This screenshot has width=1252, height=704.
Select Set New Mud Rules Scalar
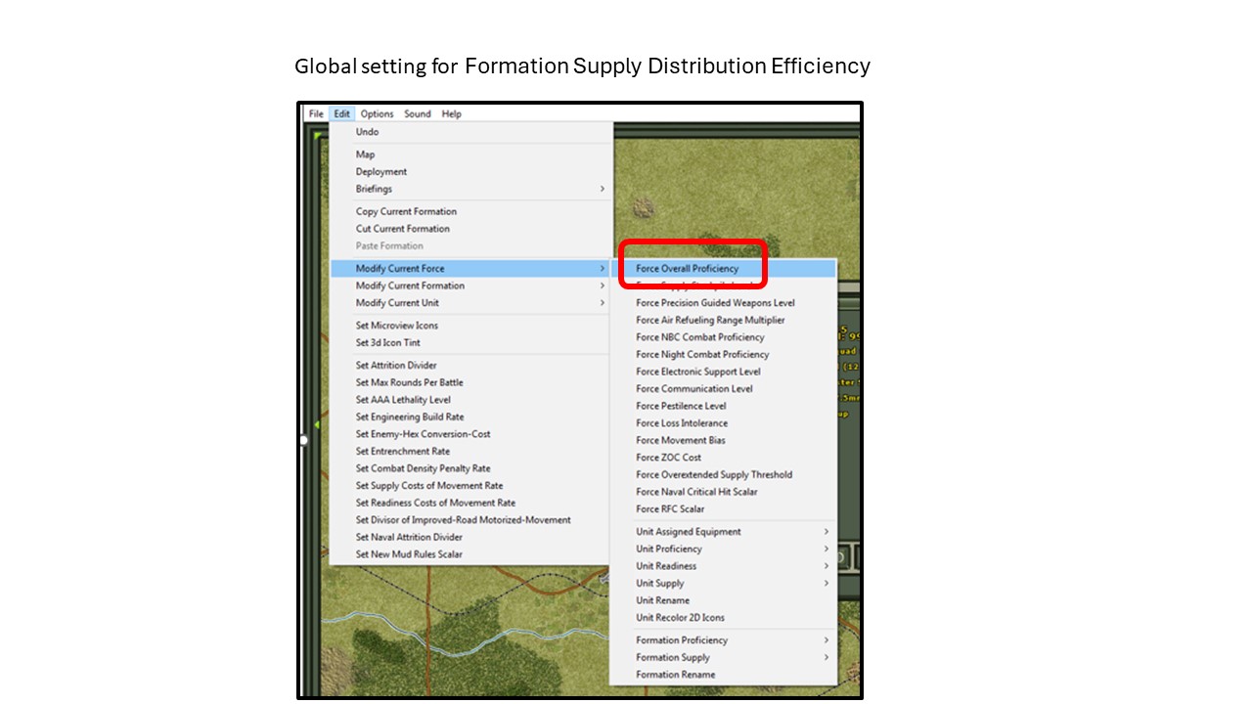point(471,554)
